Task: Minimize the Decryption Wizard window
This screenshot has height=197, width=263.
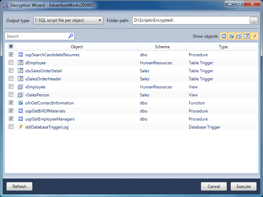Action: coord(230,4)
